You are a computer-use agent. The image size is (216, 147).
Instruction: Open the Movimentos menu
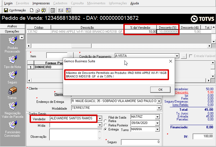(96, 3)
